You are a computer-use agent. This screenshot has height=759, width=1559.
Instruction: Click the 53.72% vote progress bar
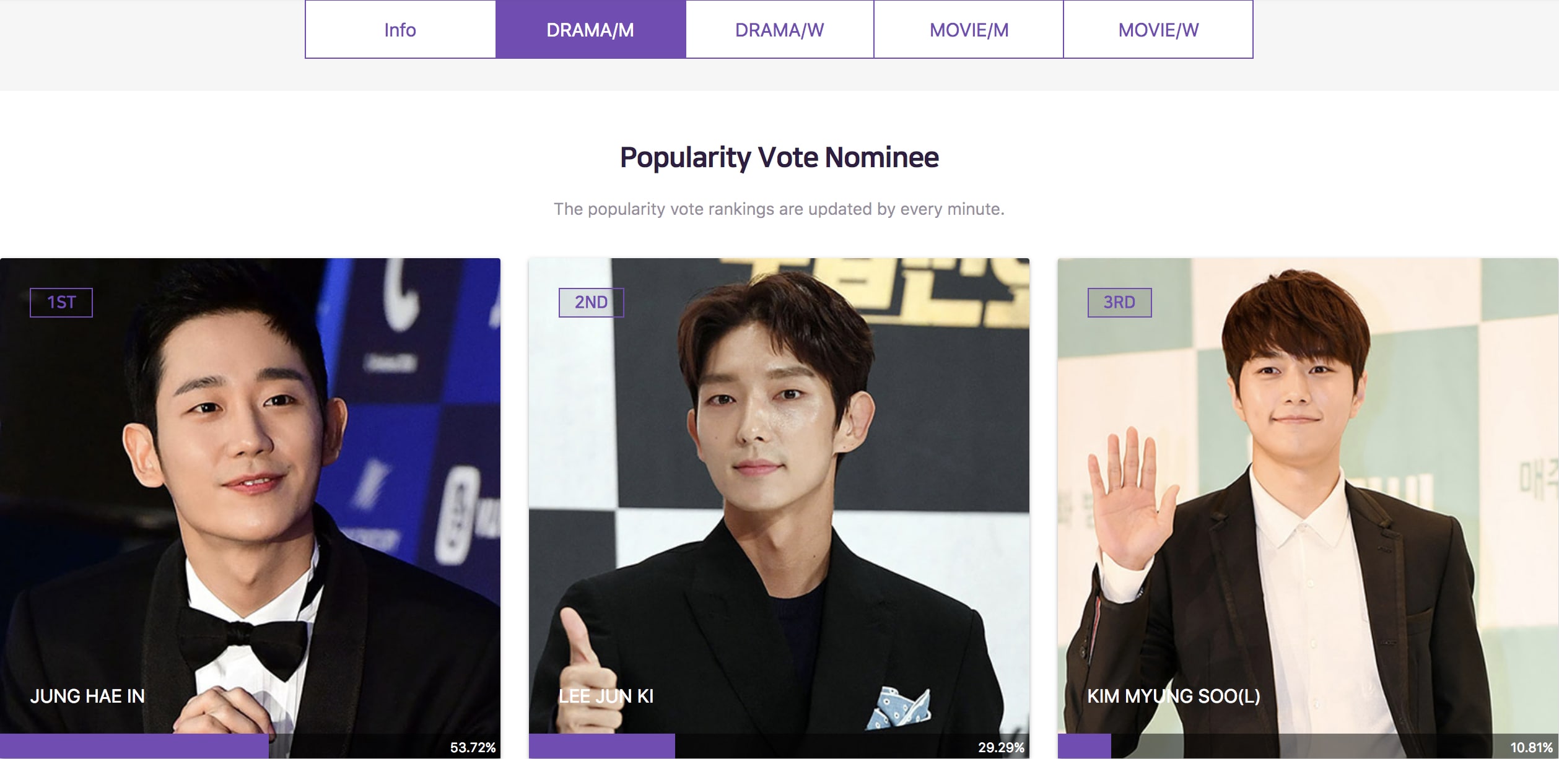(250, 746)
